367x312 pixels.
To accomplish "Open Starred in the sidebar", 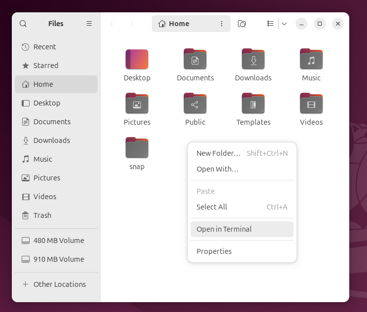I will 56,66.
